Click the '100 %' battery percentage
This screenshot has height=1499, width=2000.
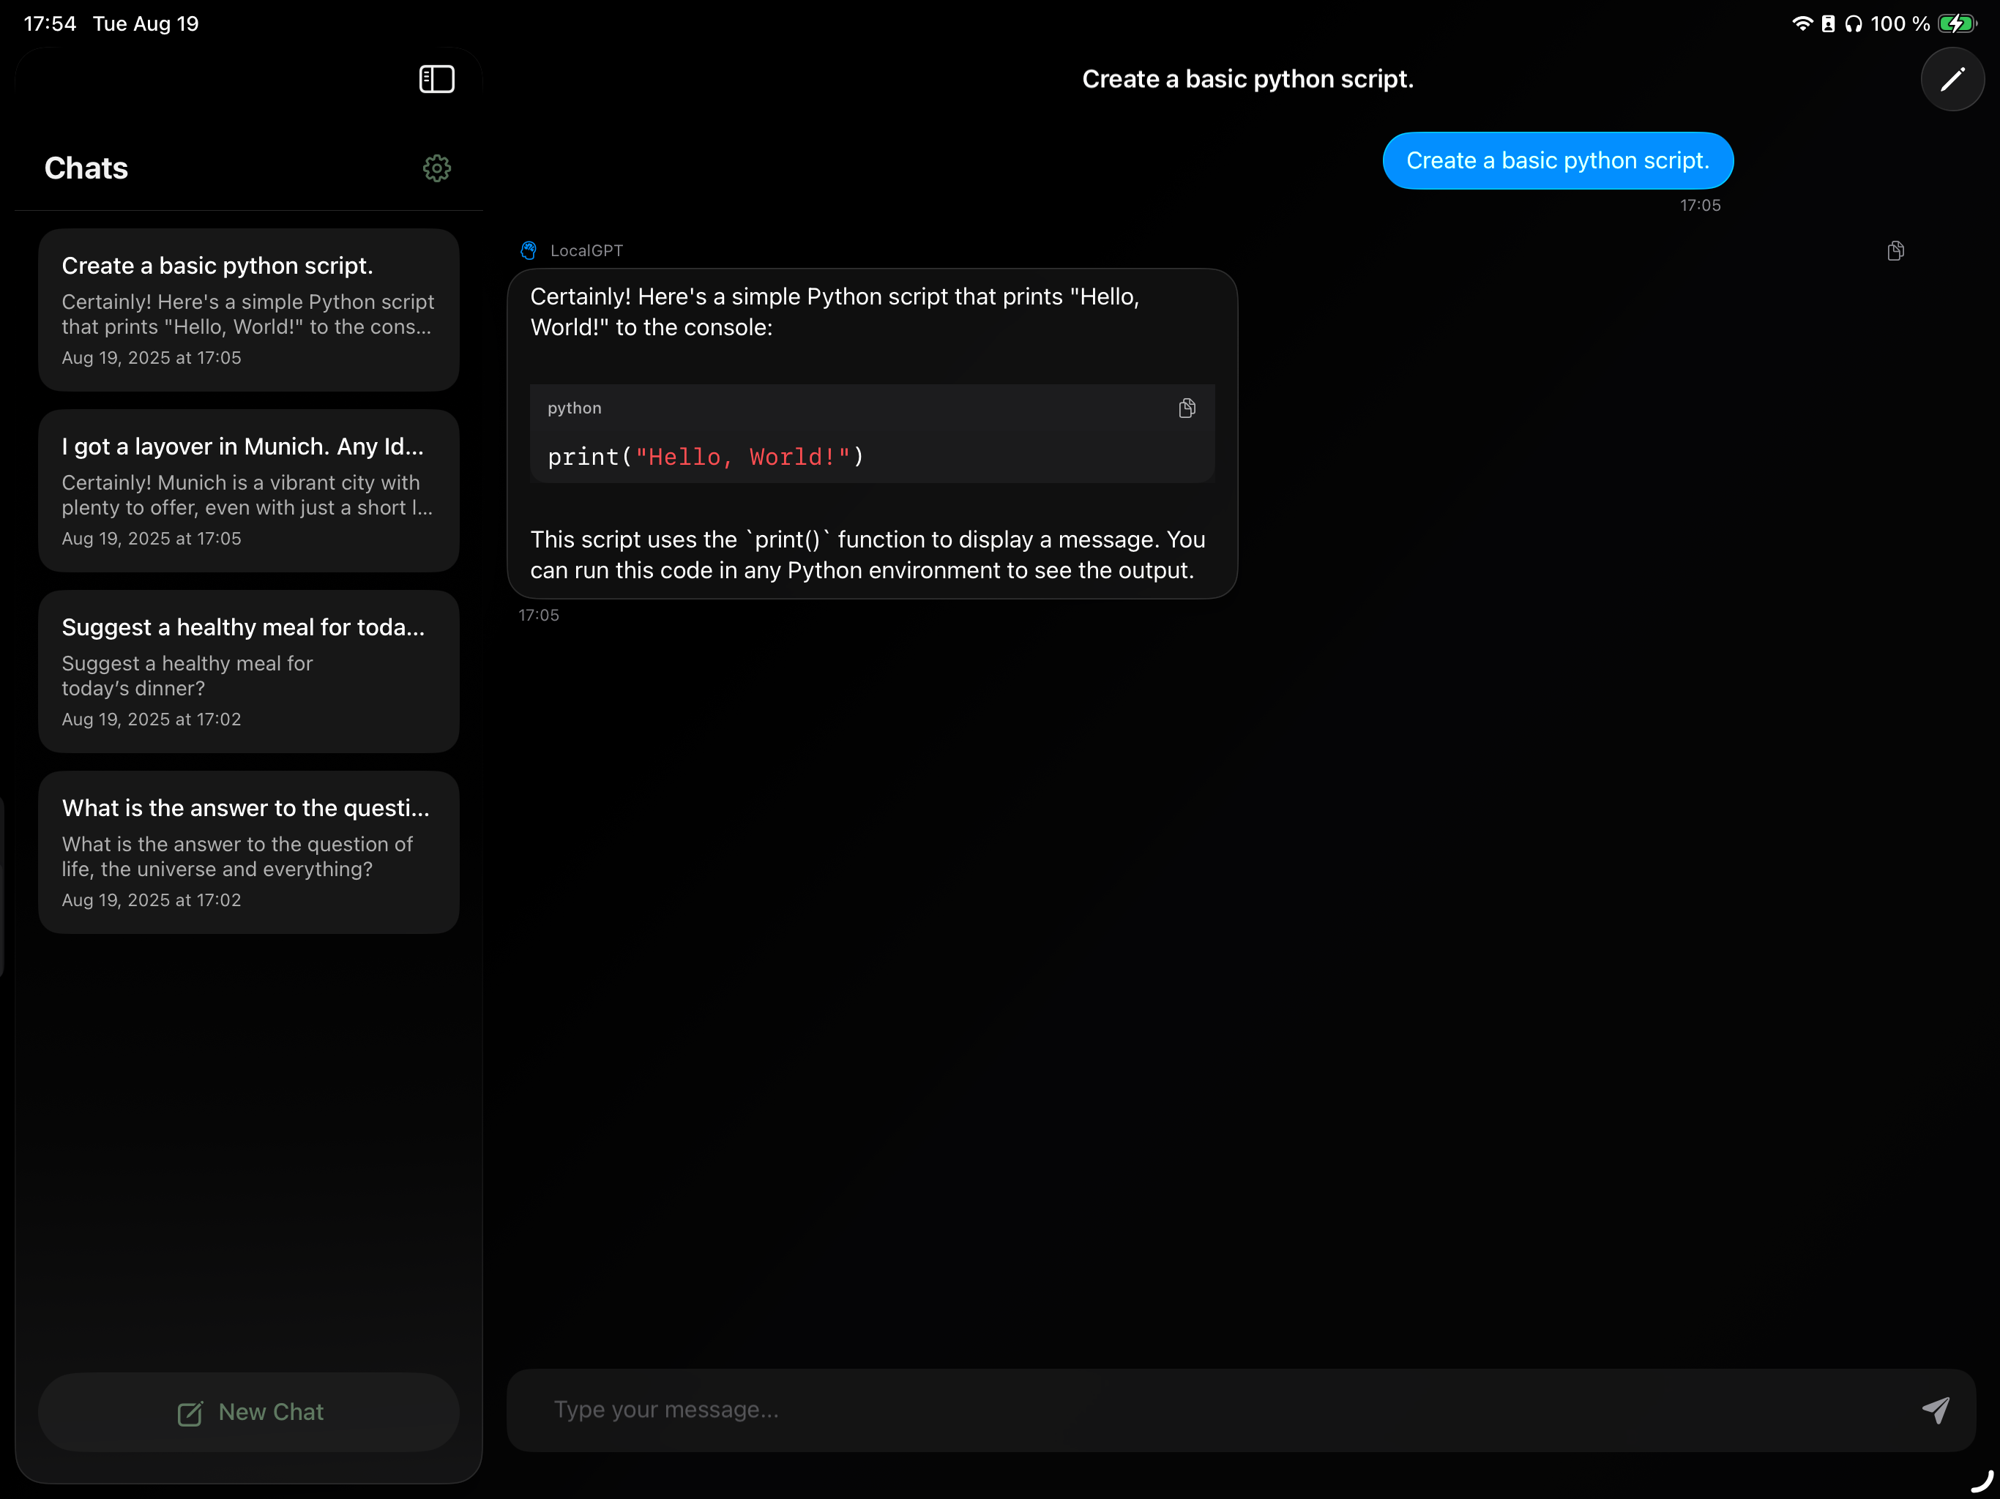[x=1900, y=23]
